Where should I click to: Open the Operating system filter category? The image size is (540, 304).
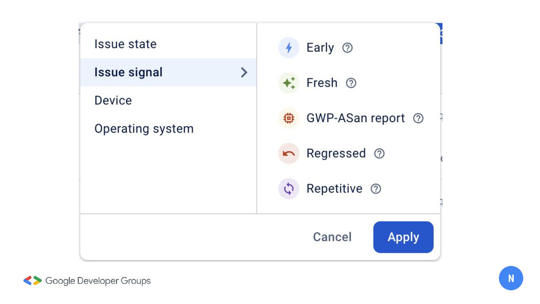pyautogui.click(x=144, y=129)
